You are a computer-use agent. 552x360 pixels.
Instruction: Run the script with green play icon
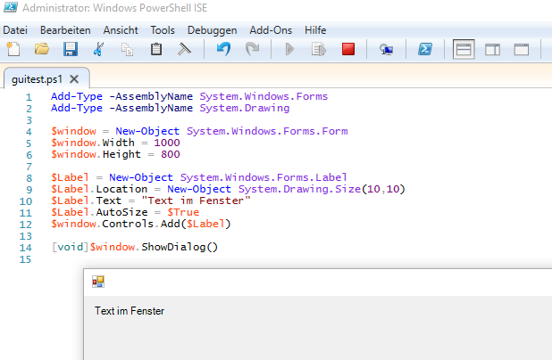[x=289, y=50]
